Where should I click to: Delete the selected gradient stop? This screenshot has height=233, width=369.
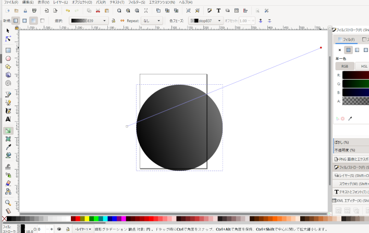269,21
